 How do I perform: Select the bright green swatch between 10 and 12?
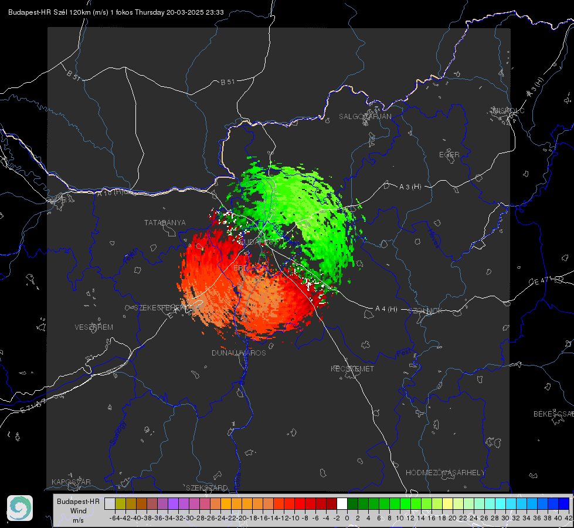405,503
